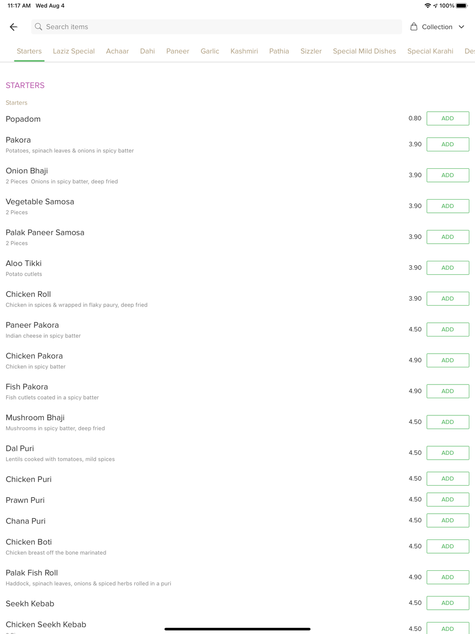
Task: Add Prawn Puri to the order
Action: pyautogui.click(x=448, y=500)
